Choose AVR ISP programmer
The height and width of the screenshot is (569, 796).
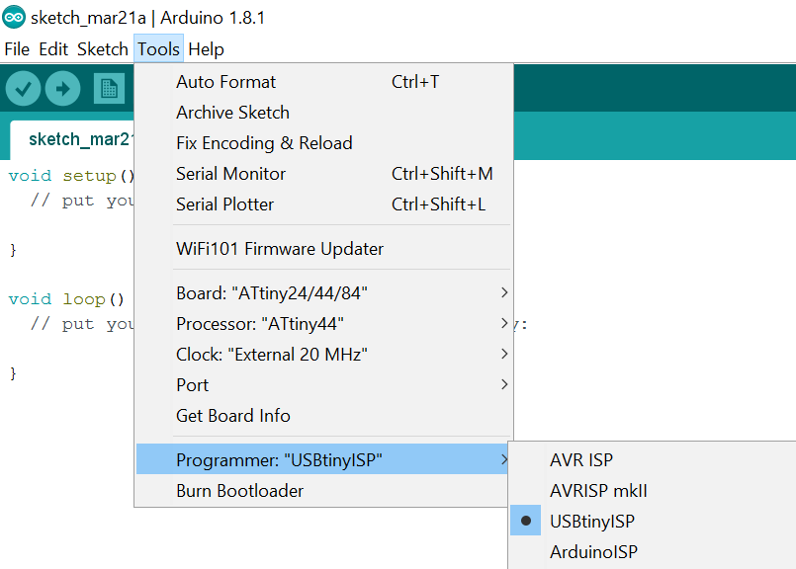653,460
